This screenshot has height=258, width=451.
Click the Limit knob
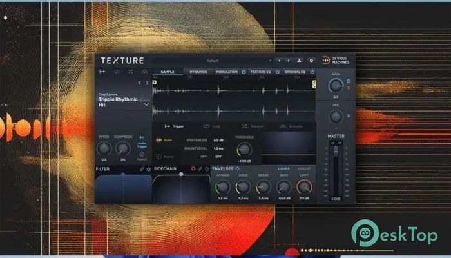pos(304,187)
